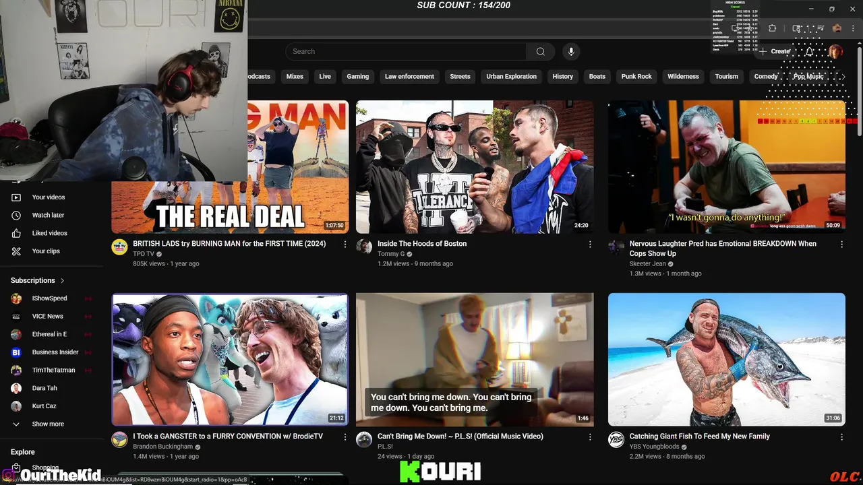This screenshot has width=863, height=485.
Task: Open Nervous Laughter Pred video thumbnail
Action: point(727,167)
